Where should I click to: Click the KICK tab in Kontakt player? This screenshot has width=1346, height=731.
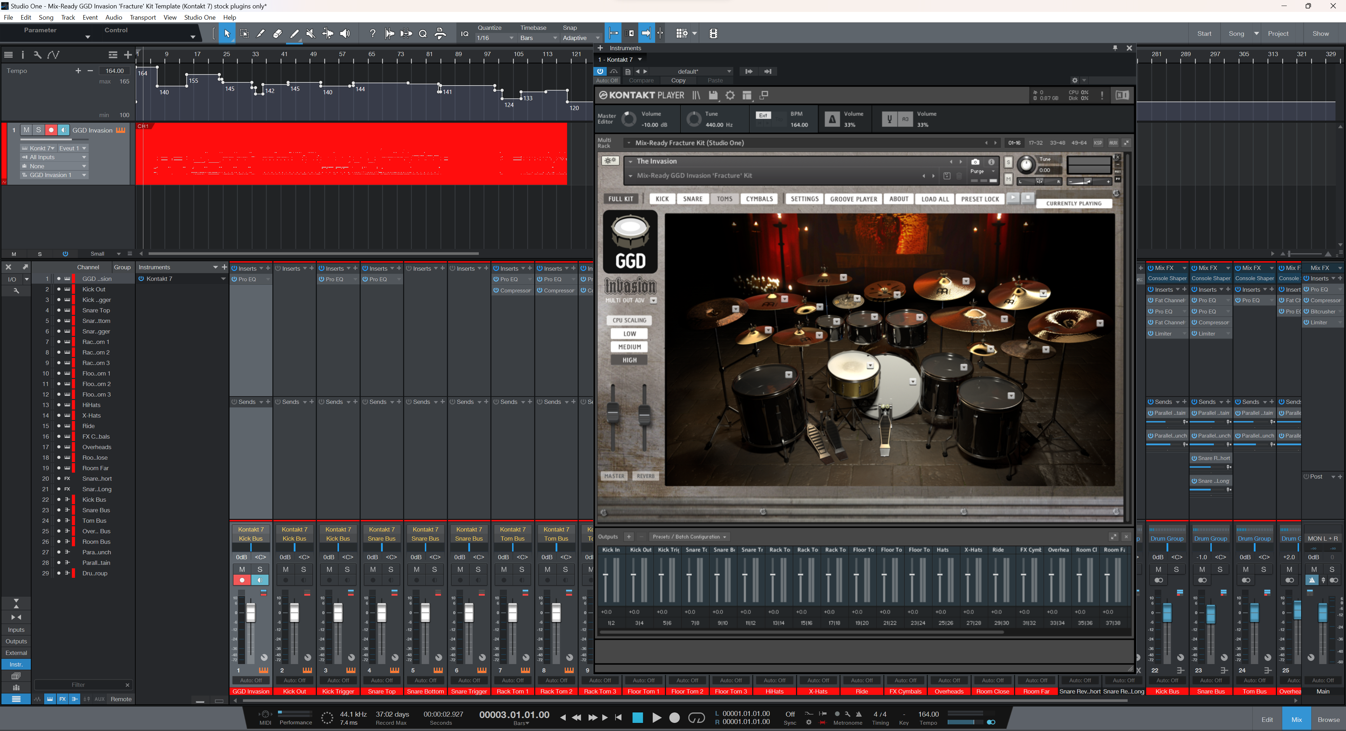click(x=659, y=199)
